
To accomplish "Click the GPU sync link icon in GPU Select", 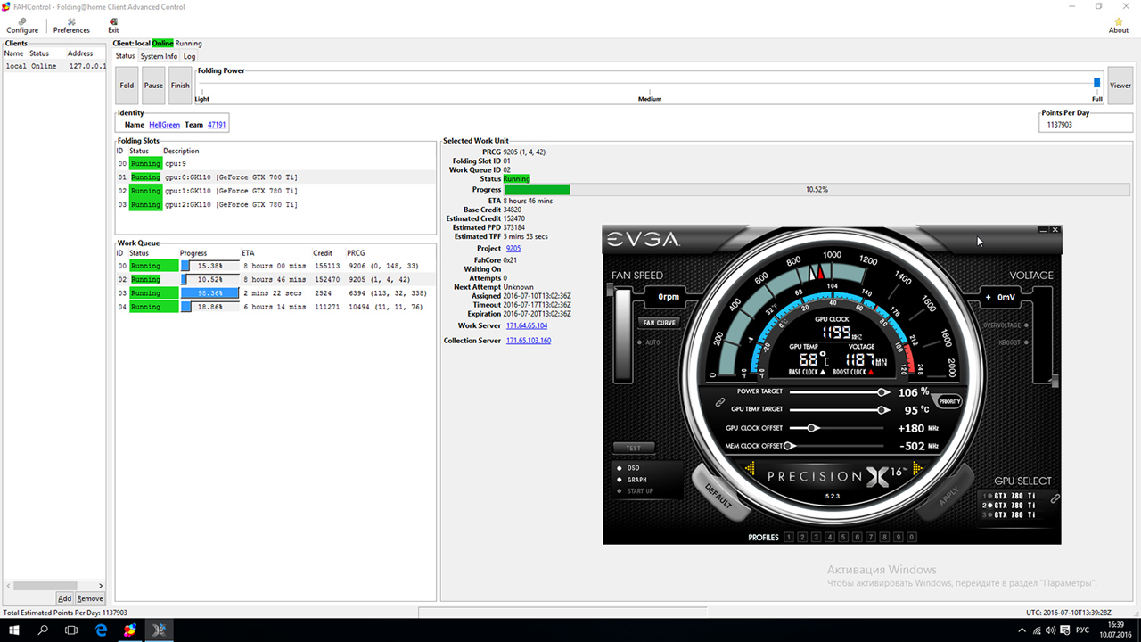I will click(1055, 499).
